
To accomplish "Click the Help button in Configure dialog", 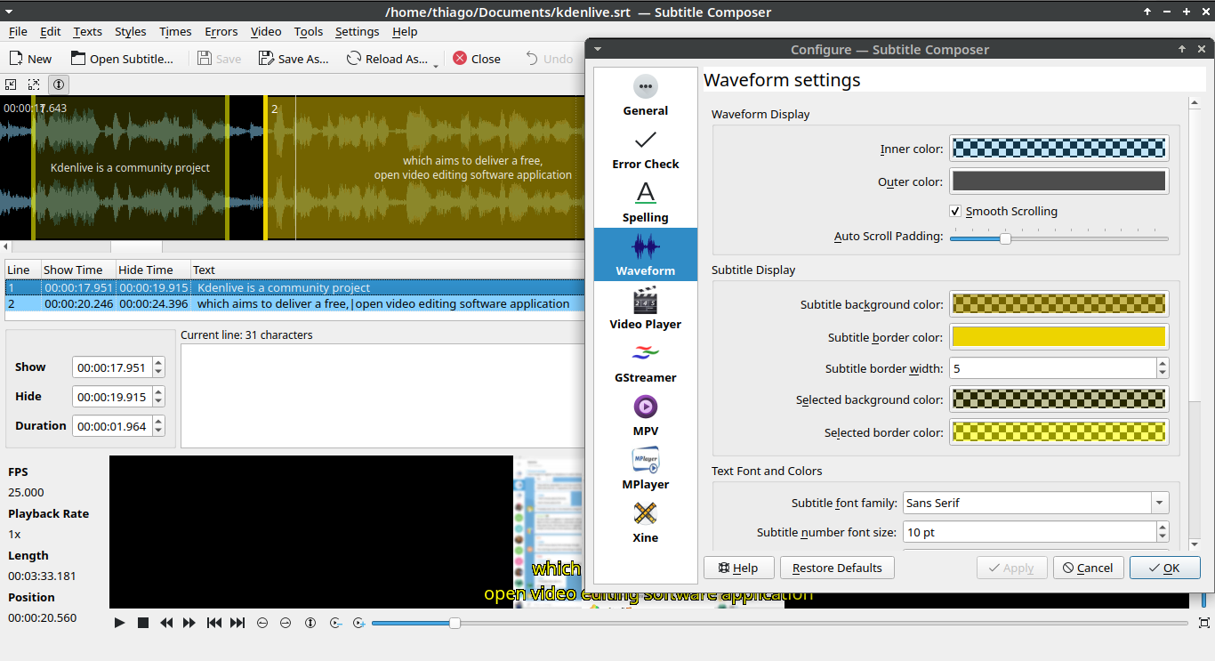I will tap(737, 568).
